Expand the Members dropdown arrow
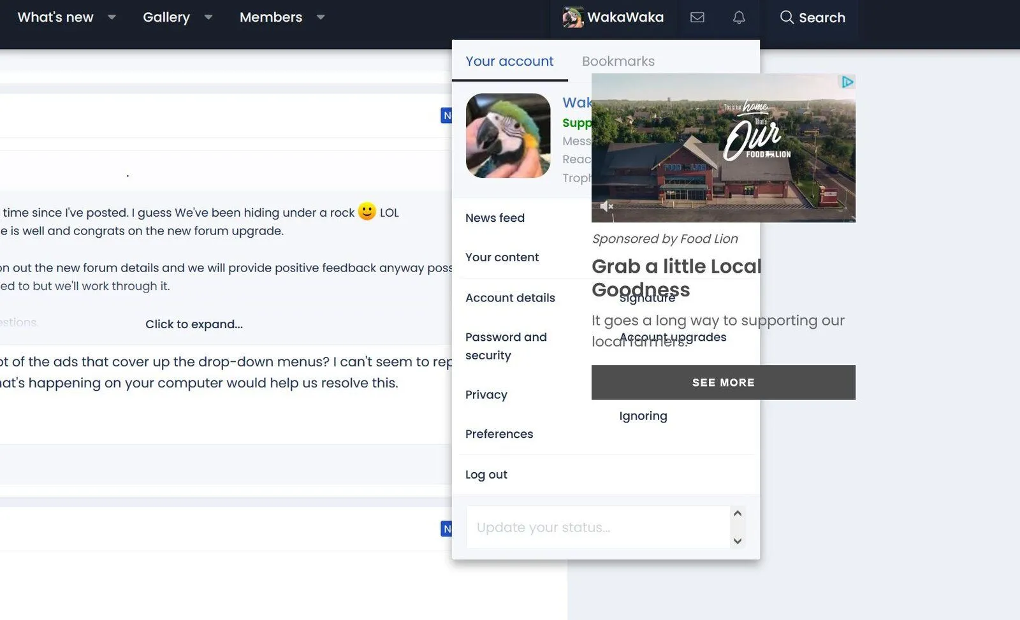 coord(321,17)
